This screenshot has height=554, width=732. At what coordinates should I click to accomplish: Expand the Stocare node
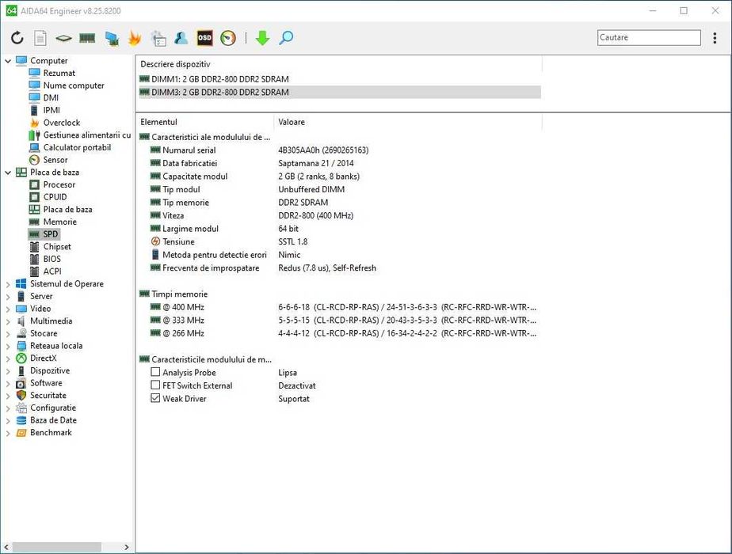click(x=8, y=333)
